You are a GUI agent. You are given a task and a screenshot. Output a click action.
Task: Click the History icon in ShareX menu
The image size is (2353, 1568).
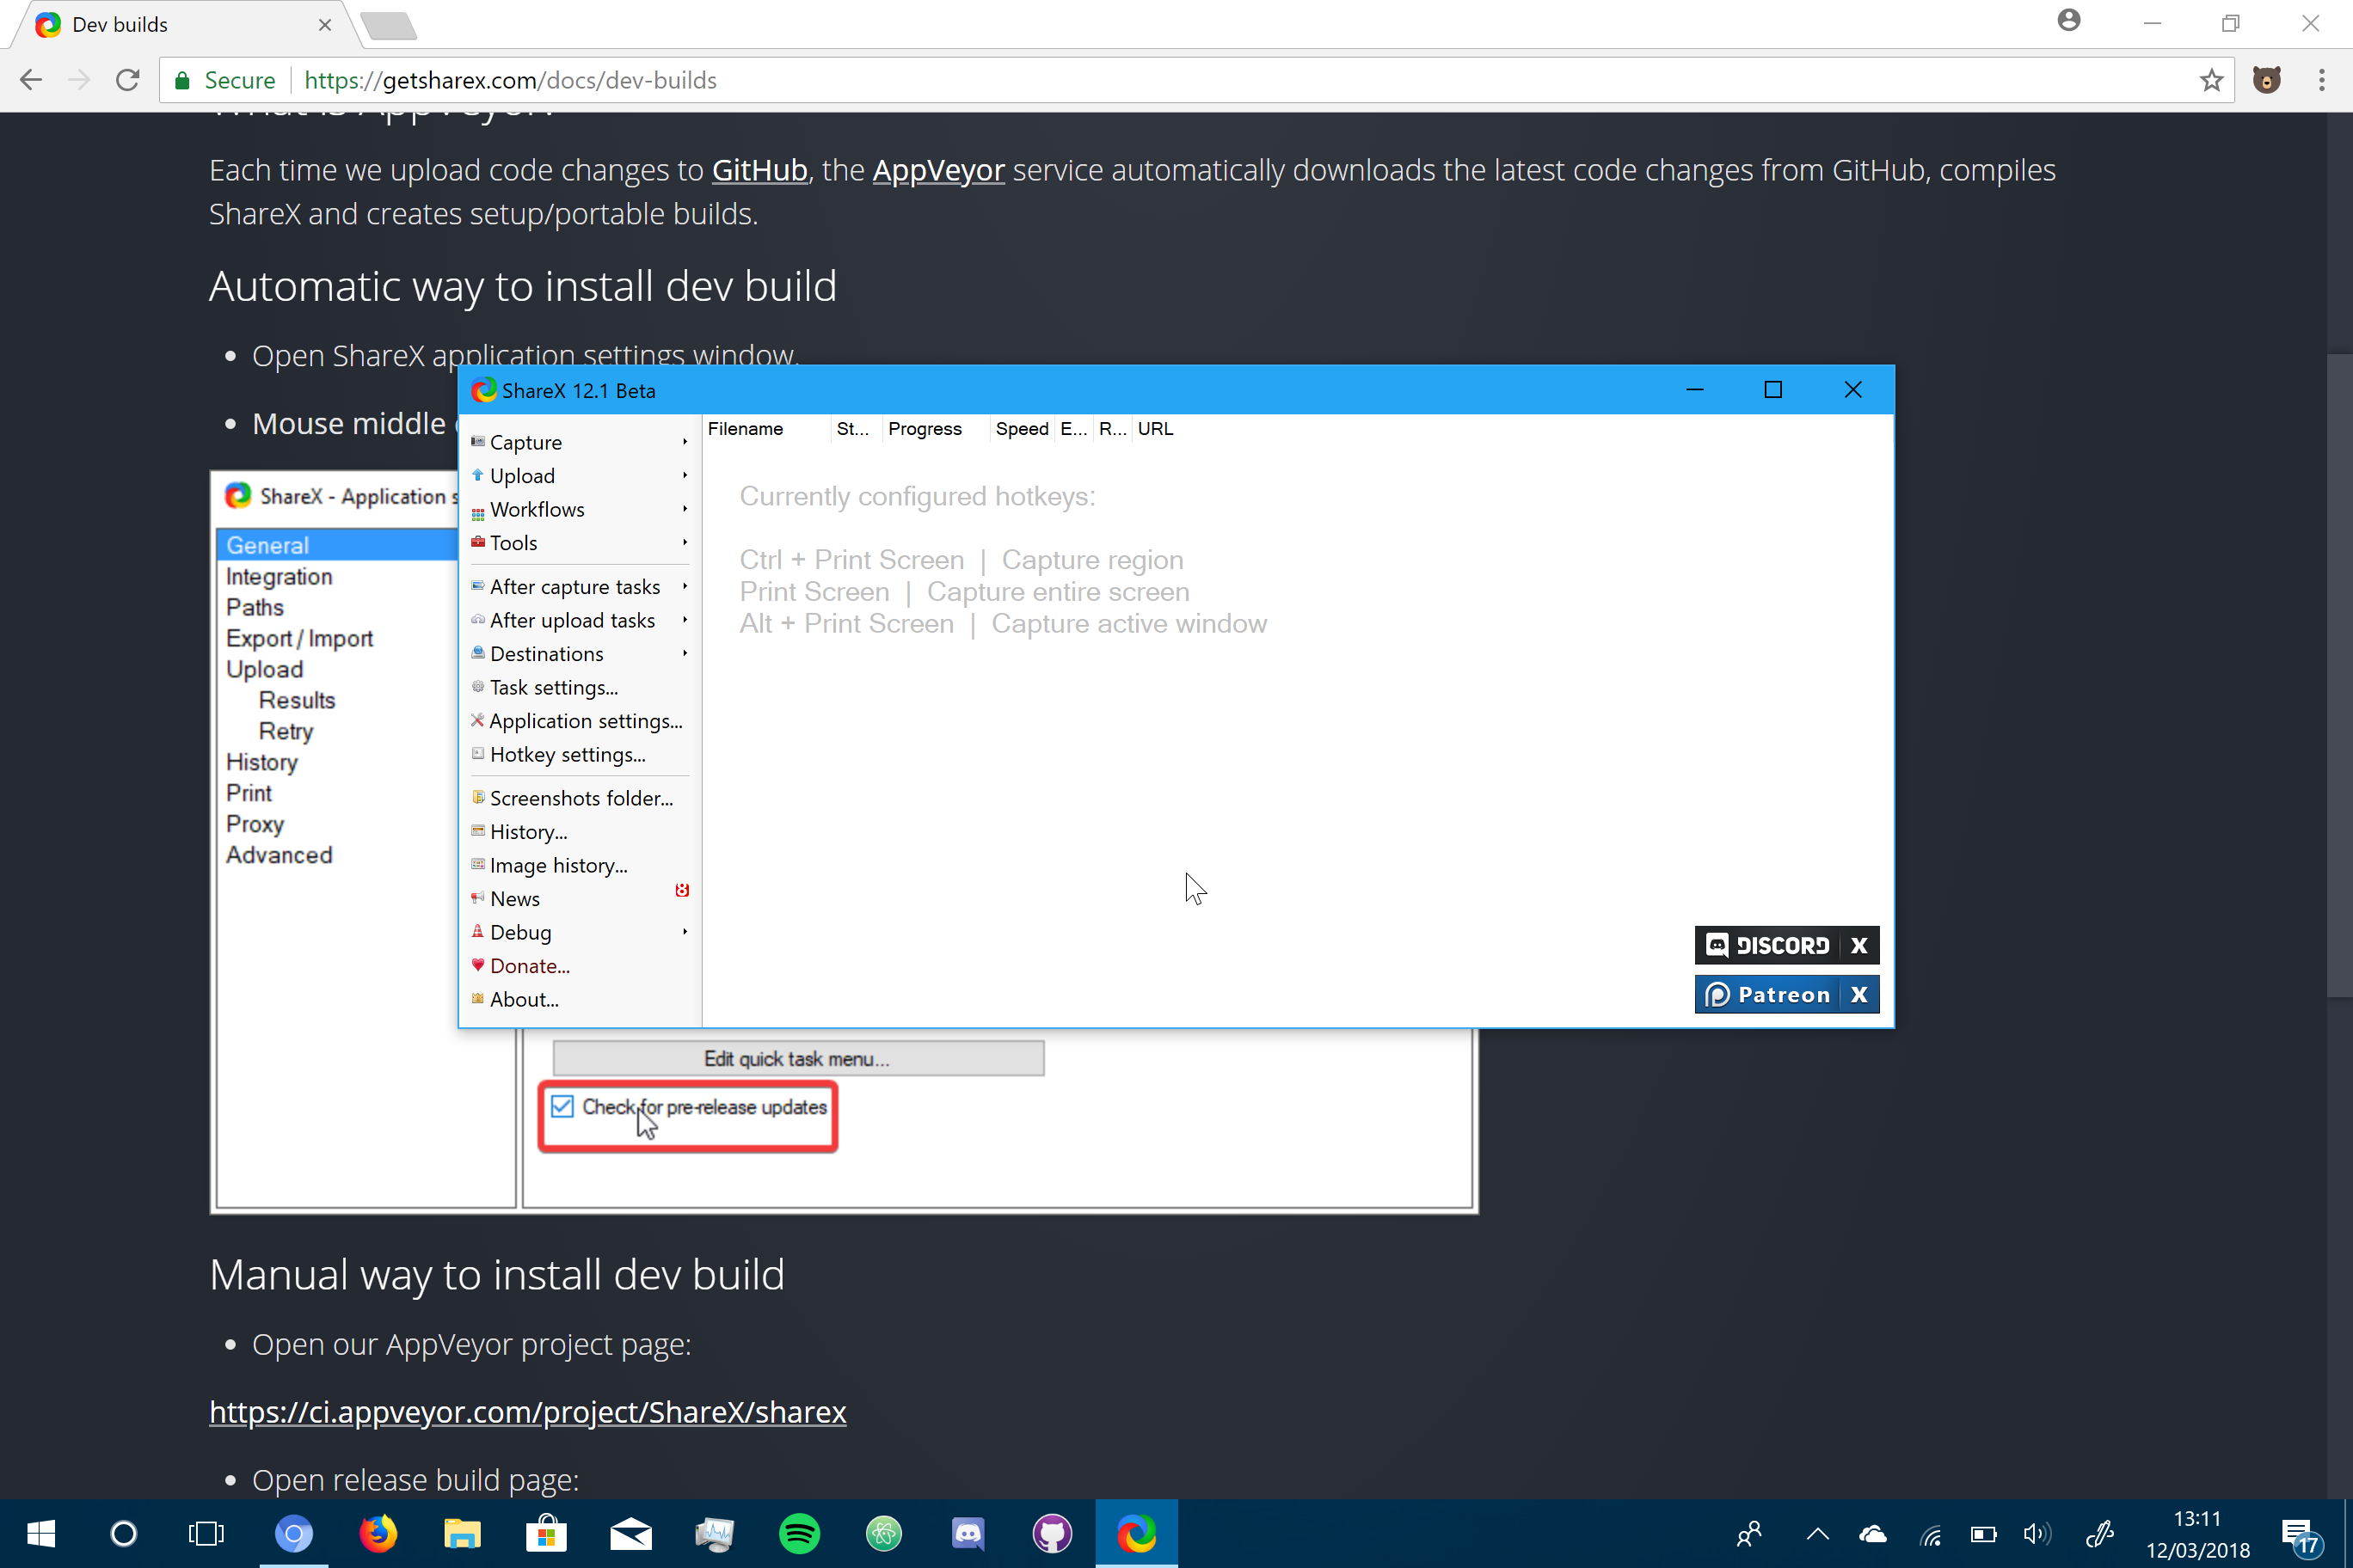point(478,831)
